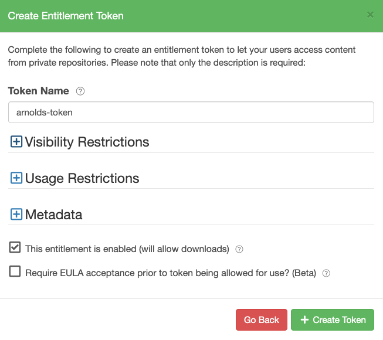
Task: Click the Token Name field label
Action: pyautogui.click(x=39, y=91)
